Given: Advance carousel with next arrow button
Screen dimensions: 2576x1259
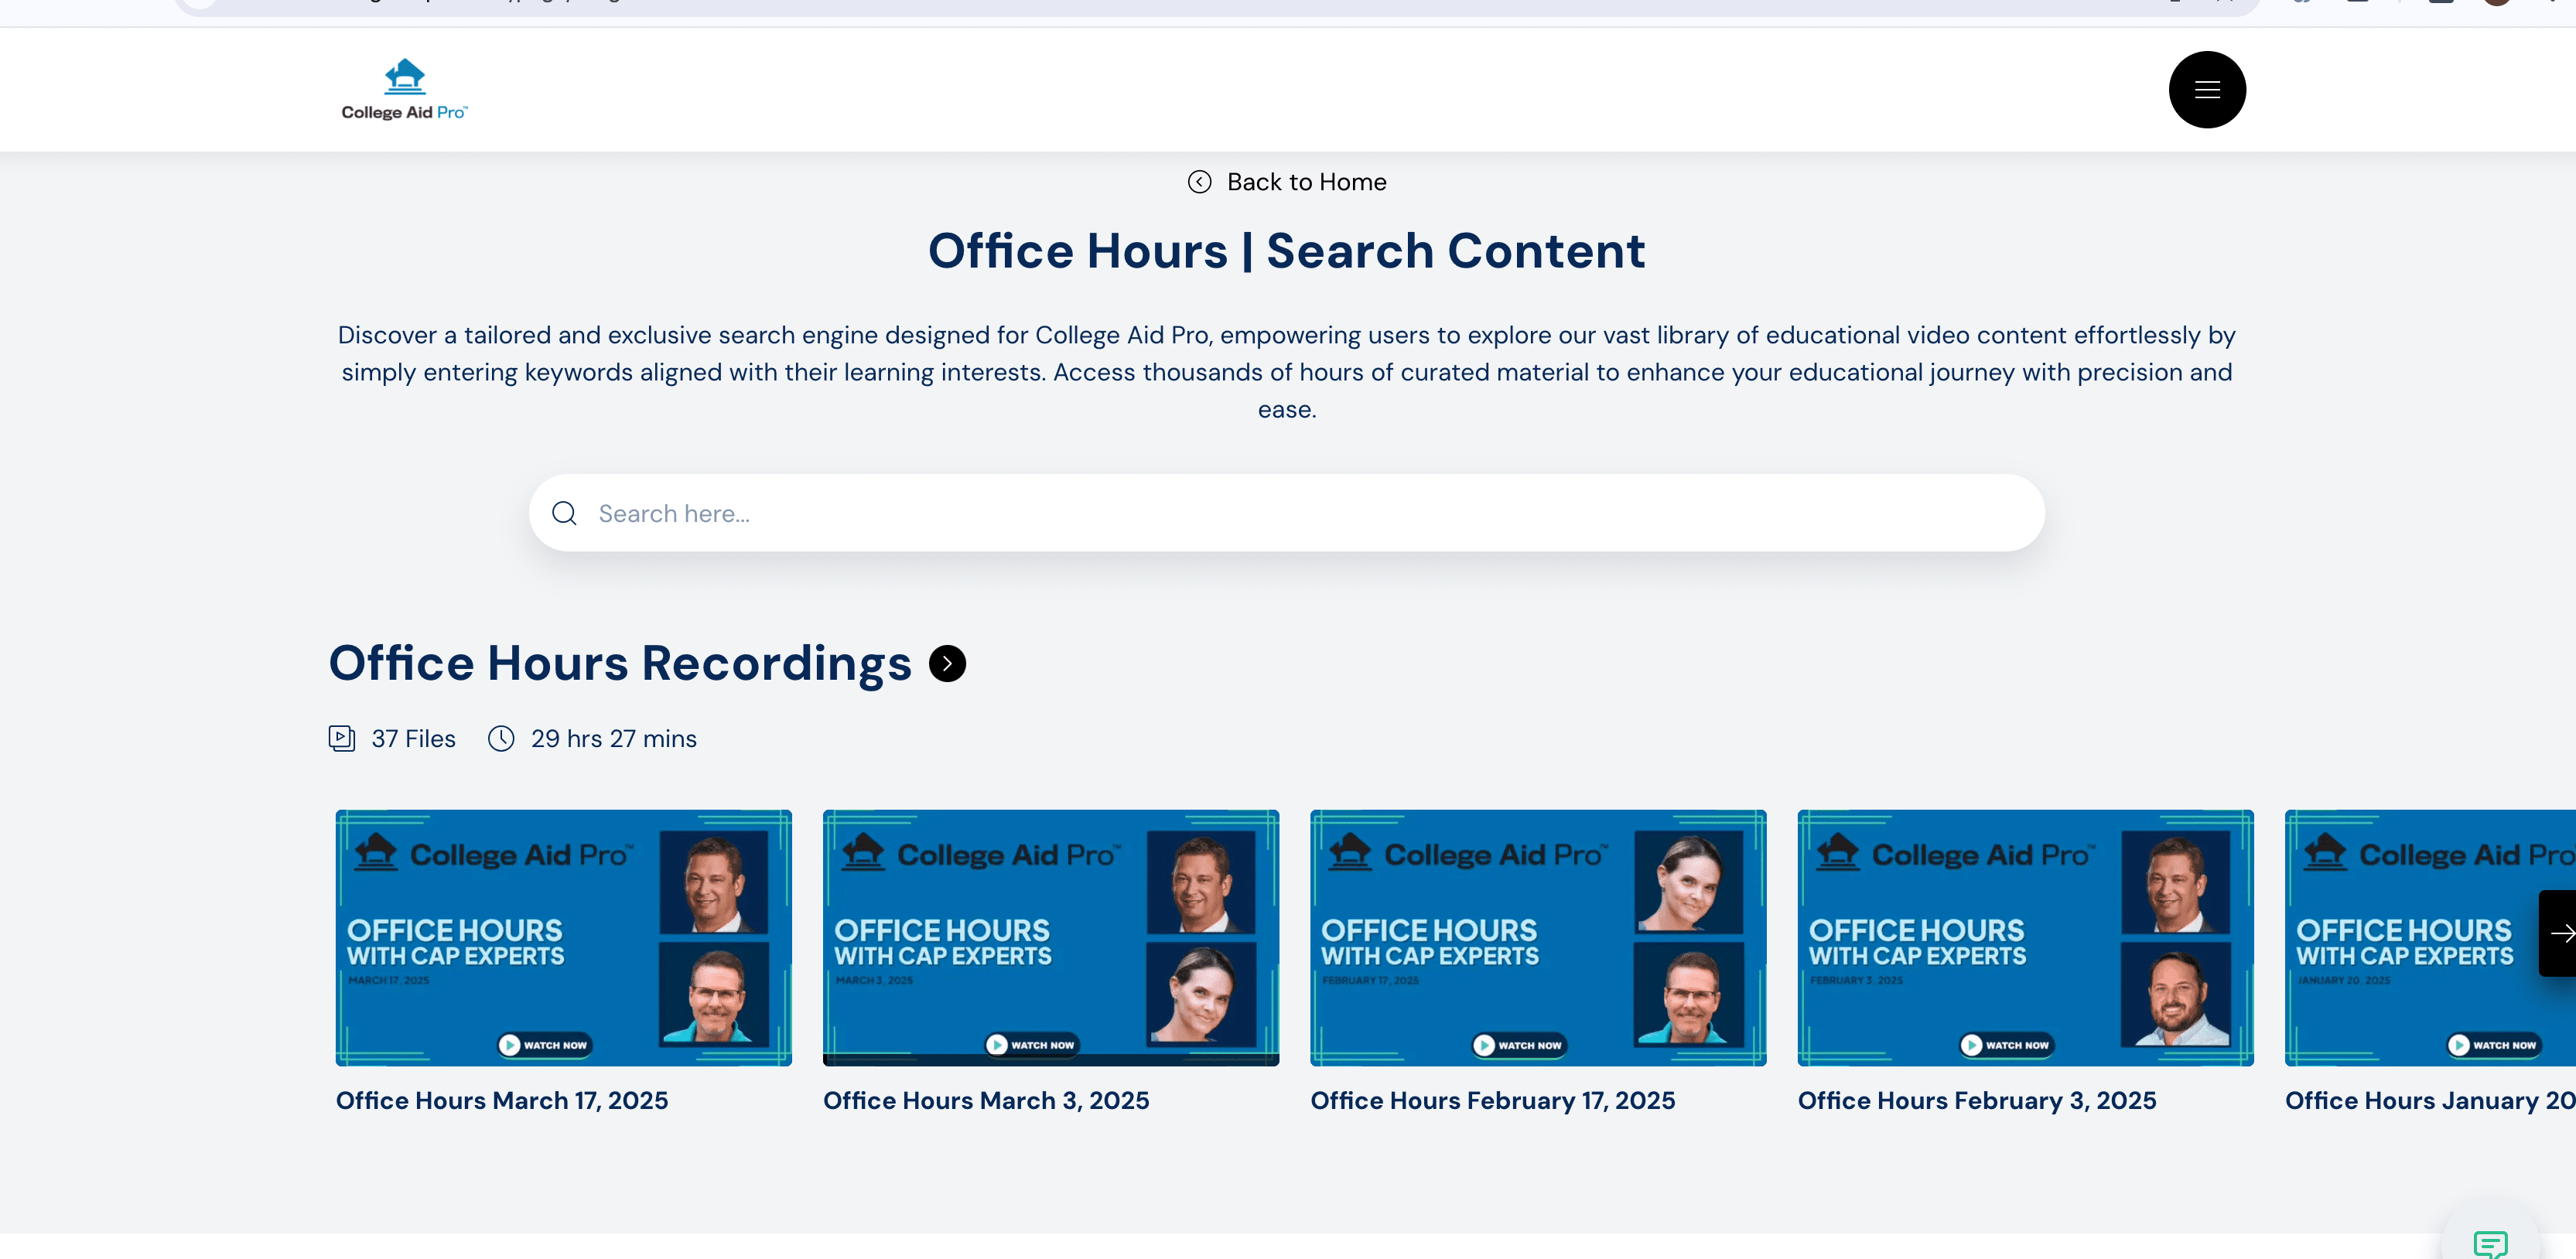Looking at the screenshot, I should (x=2558, y=933).
